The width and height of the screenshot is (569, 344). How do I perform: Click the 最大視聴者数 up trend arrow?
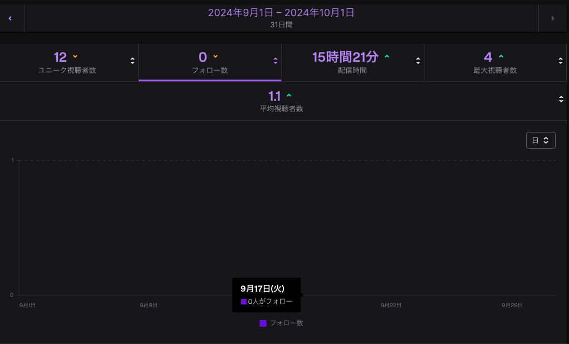[x=501, y=57]
